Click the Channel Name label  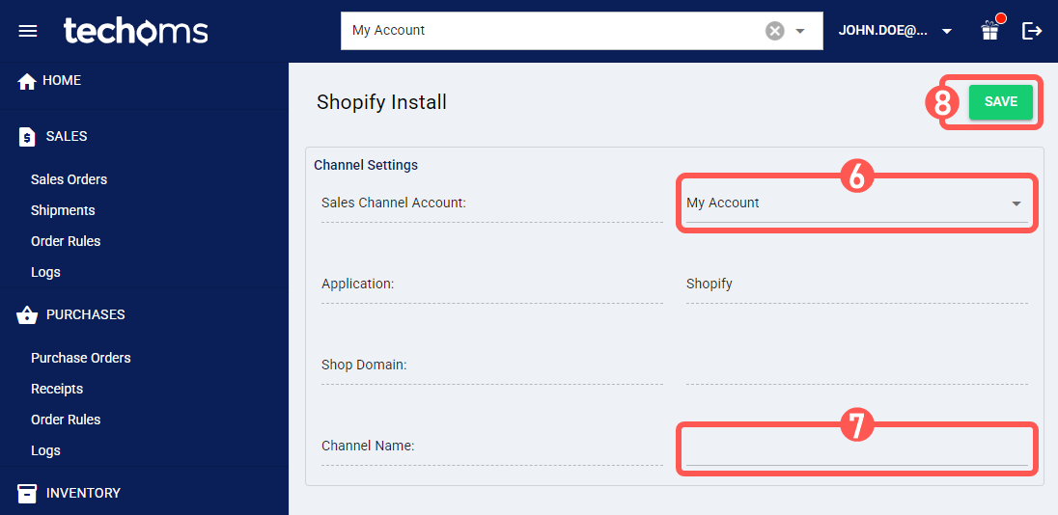tap(368, 447)
